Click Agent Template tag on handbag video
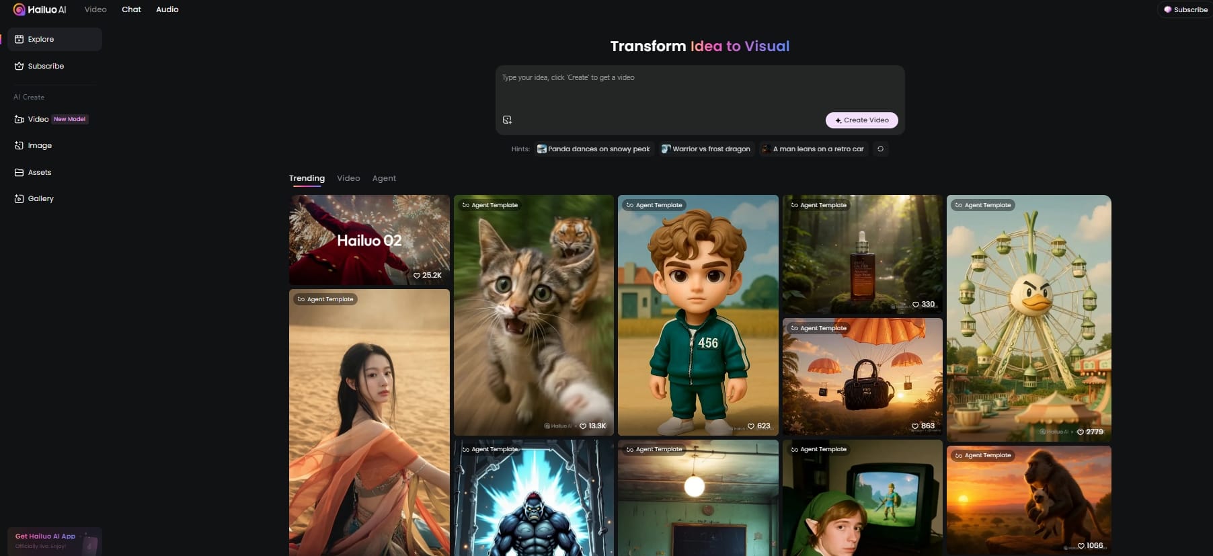 [x=819, y=328]
